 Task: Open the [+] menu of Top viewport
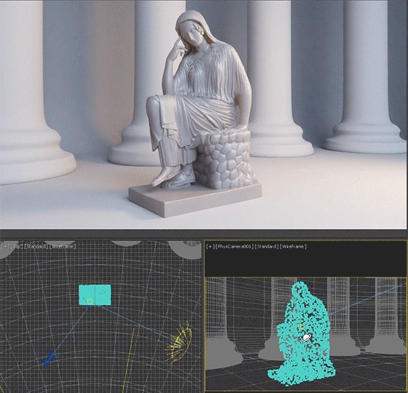[x=5, y=246]
